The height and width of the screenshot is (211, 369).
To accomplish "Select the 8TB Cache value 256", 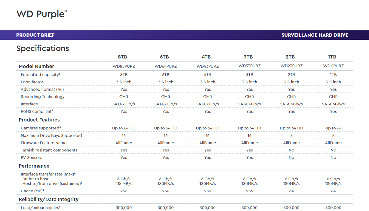I will click(124, 191).
